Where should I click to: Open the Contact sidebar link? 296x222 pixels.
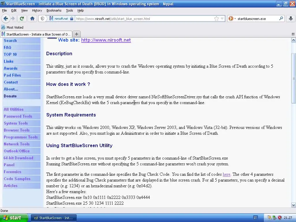11,82
